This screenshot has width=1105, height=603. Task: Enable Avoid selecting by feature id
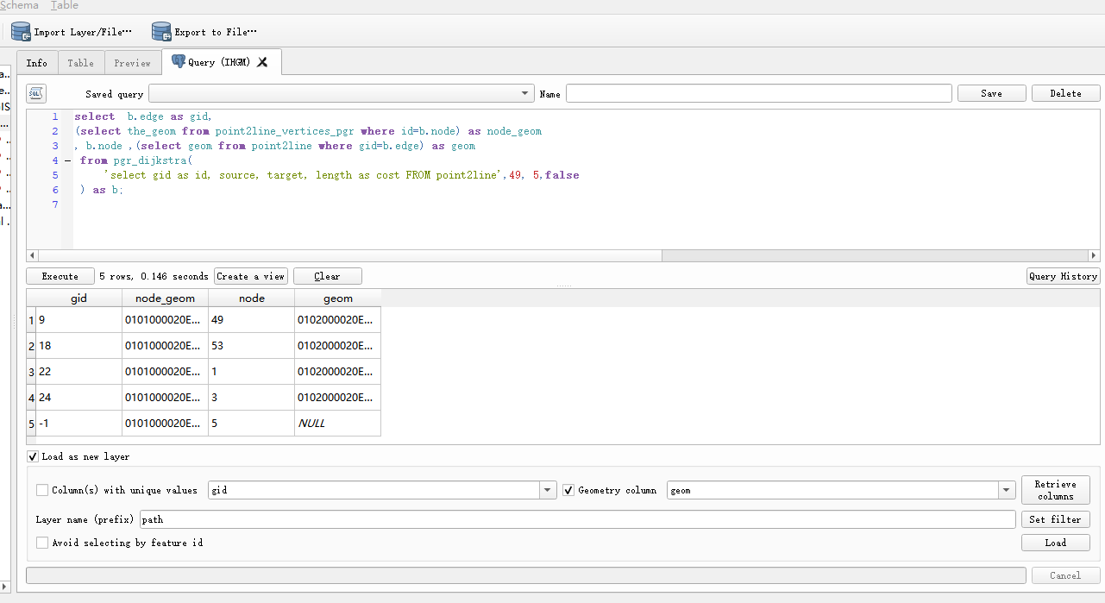(42, 543)
